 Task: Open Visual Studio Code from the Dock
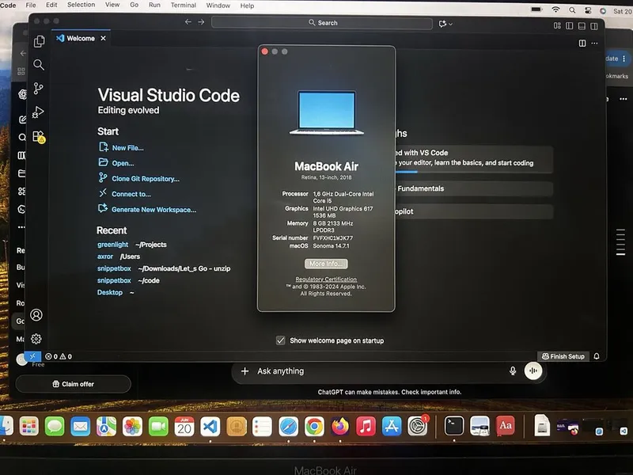pos(210,426)
